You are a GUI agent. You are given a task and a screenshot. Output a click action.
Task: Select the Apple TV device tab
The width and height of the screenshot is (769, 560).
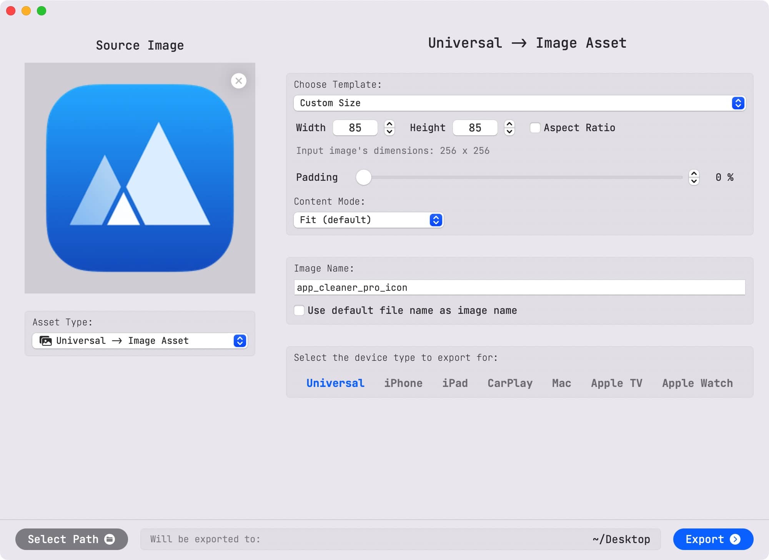pyautogui.click(x=617, y=383)
